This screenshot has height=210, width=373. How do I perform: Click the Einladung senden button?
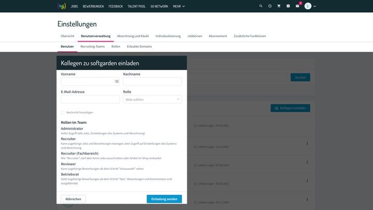point(164,199)
